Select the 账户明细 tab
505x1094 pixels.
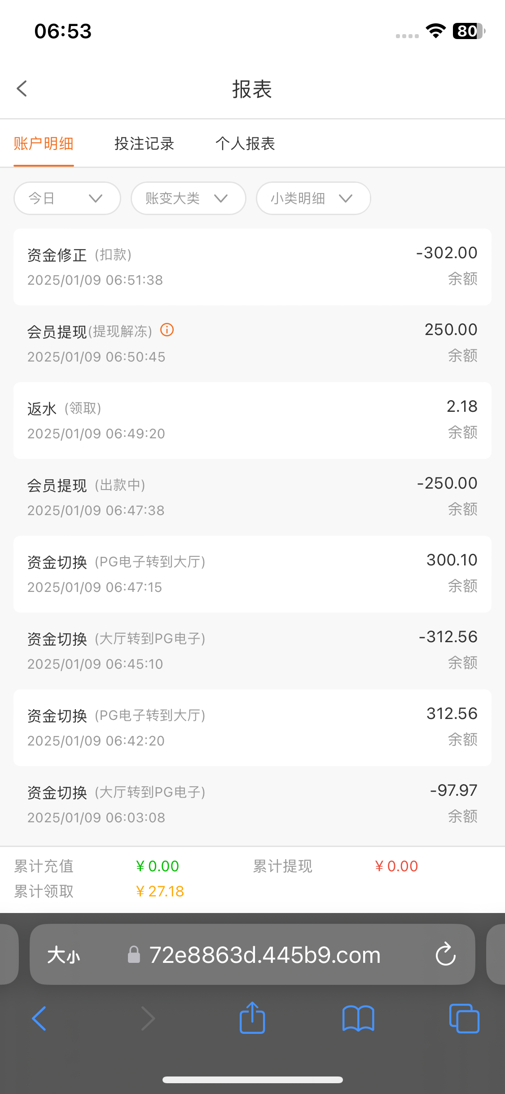tap(44, 144)
